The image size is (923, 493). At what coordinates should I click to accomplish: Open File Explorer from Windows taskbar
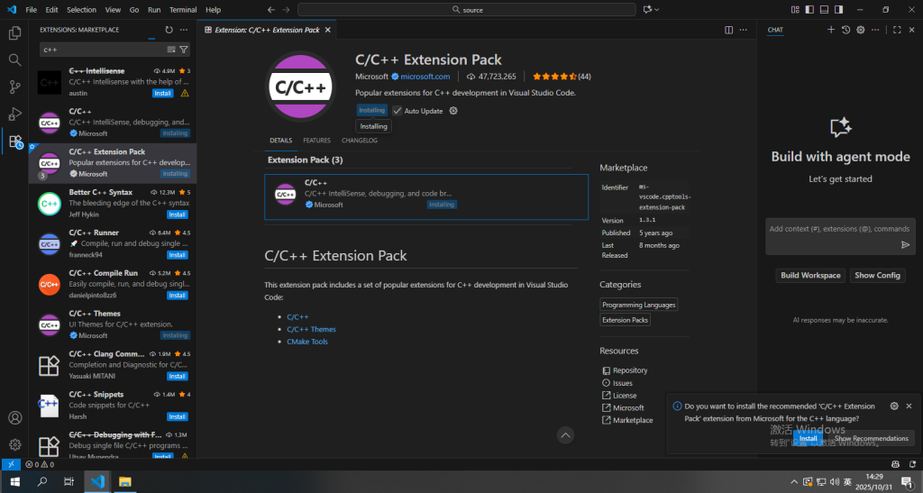124,482
